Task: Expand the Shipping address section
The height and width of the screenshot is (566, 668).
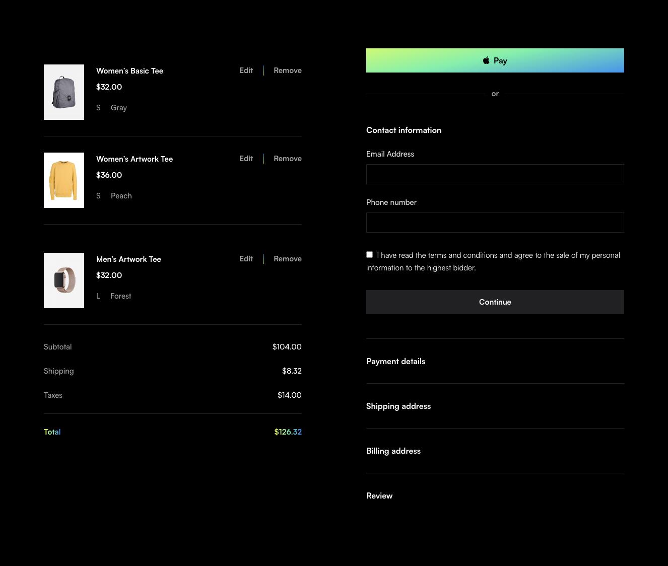Action: click(398, 406)
